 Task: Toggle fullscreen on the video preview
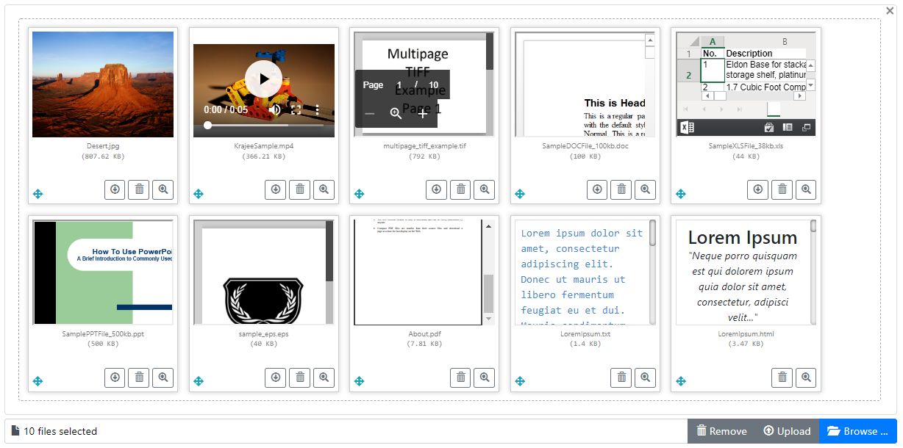pos(296,109)
